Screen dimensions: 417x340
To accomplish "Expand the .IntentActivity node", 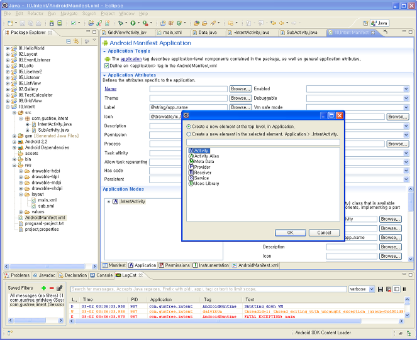I will [x=109, y=202].
